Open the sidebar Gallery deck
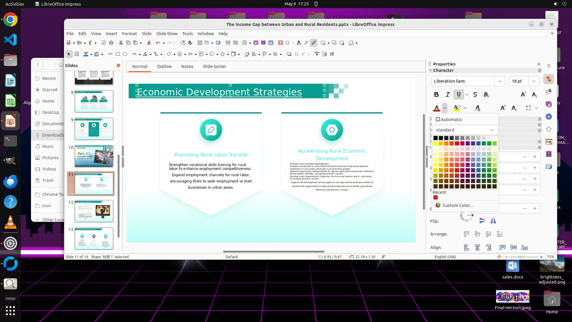Image resolution: width=572 pixels, height=322 pixels. [549, 104]
